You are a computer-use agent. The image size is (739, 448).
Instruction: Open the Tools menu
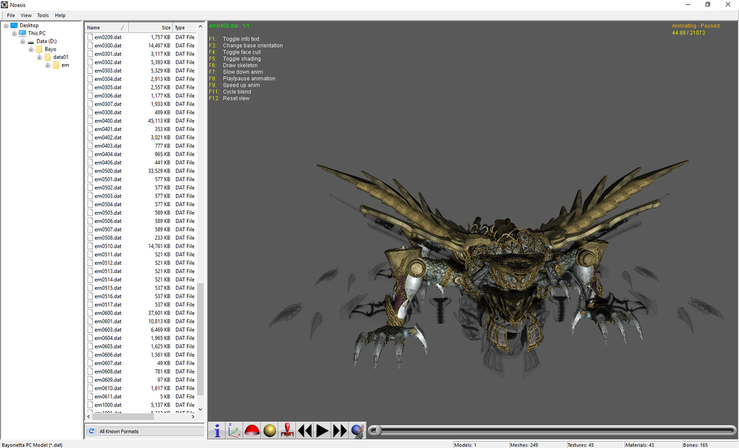(43, 15)
